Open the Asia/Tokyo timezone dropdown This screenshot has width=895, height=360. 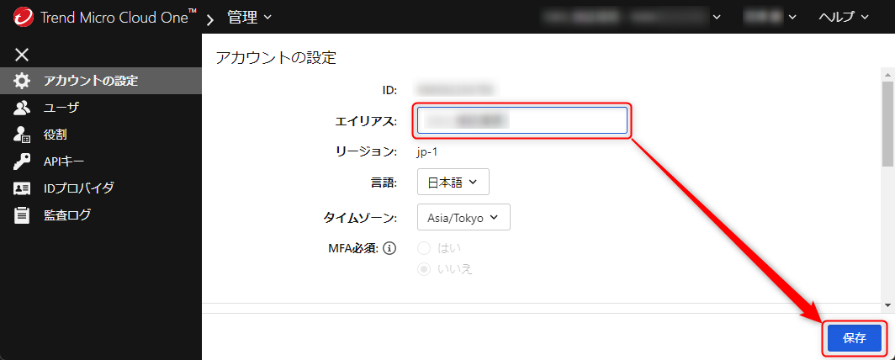click(x=463, y=217)
